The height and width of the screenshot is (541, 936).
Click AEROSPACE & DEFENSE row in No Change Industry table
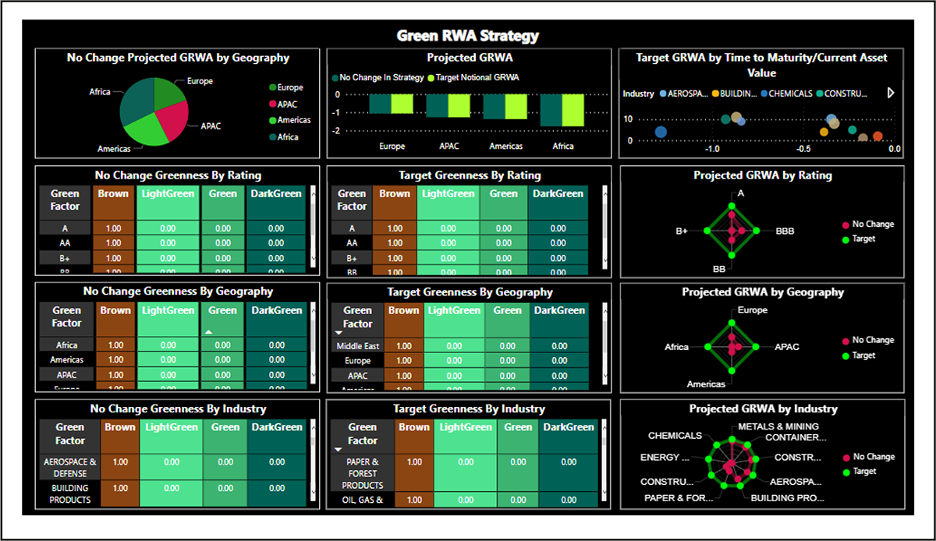coord(172,468)
